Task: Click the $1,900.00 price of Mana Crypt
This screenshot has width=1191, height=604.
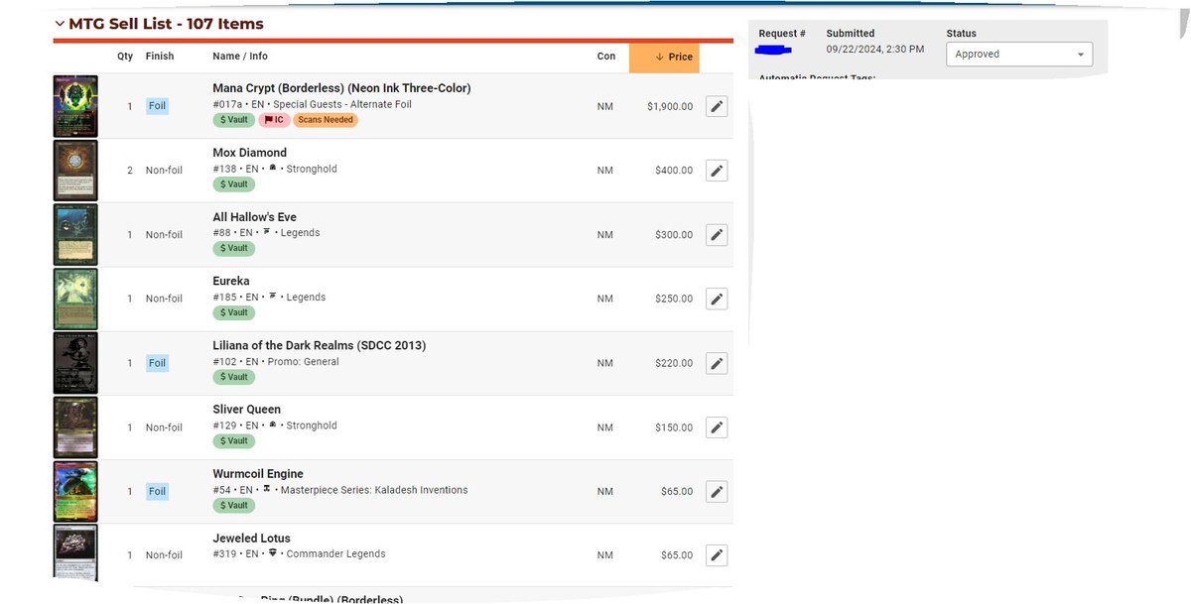Action: (670, 106)
